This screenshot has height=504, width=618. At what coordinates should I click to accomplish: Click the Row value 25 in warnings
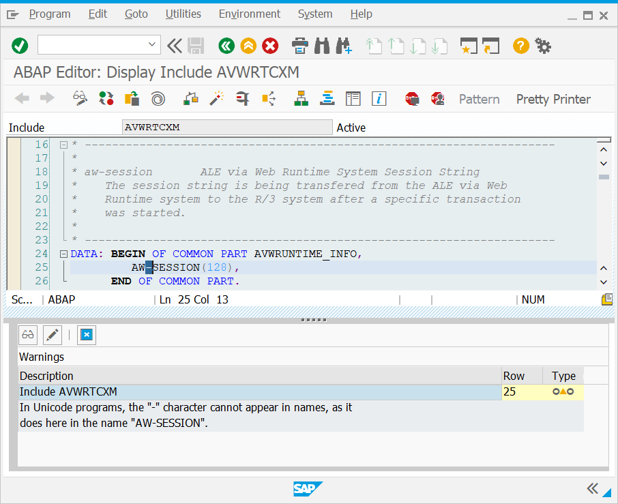(510, 392)
